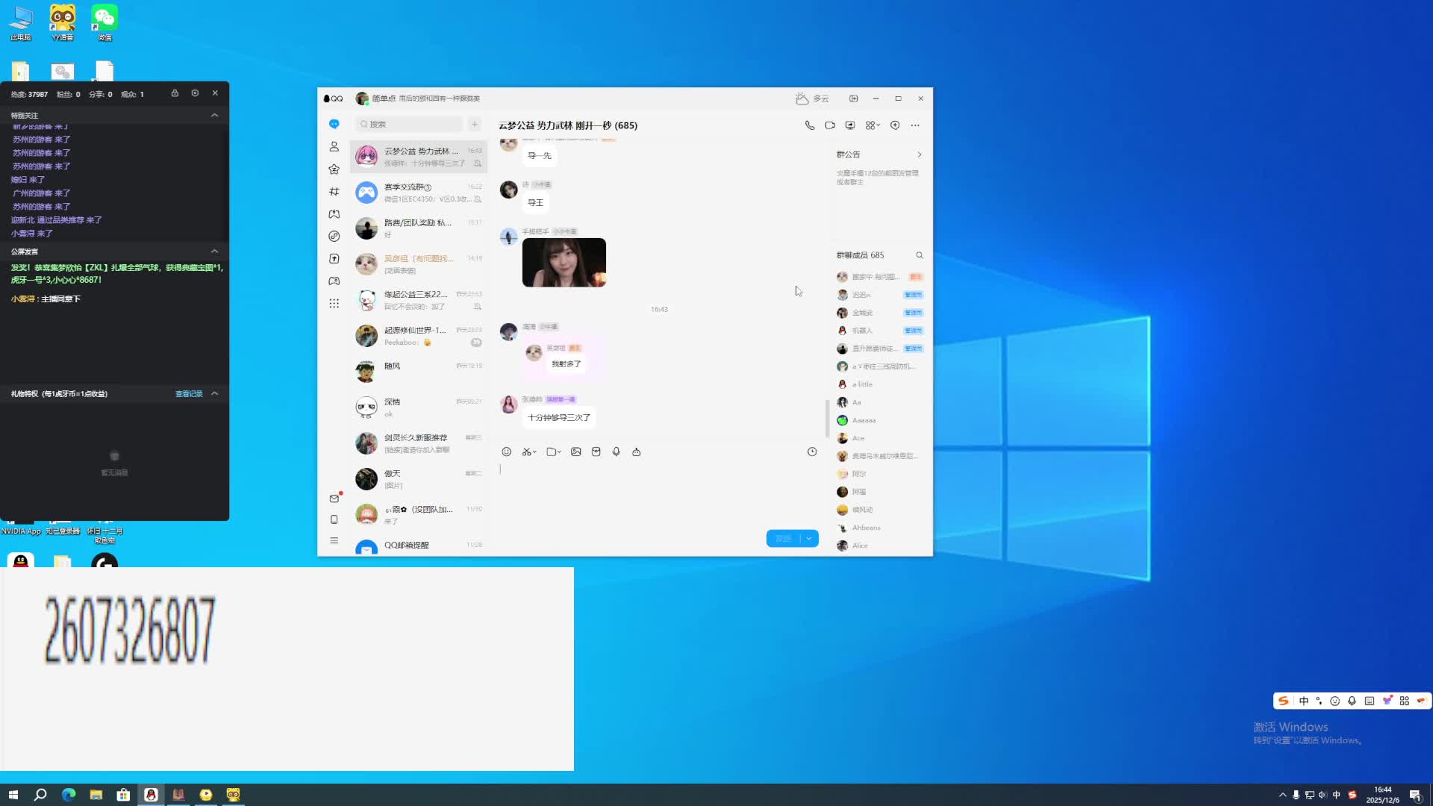The height and width of the screenshot is (806, 1433).
Task: Open the 随风 conversation
Action: coord(418,372)
